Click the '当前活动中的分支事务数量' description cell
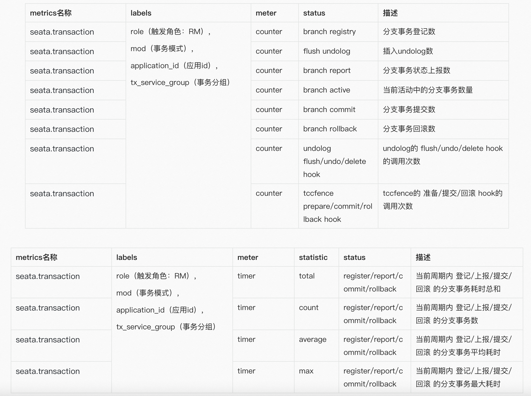Image resolution: width=531 pixels, height=396 pixels. point(428,90)
